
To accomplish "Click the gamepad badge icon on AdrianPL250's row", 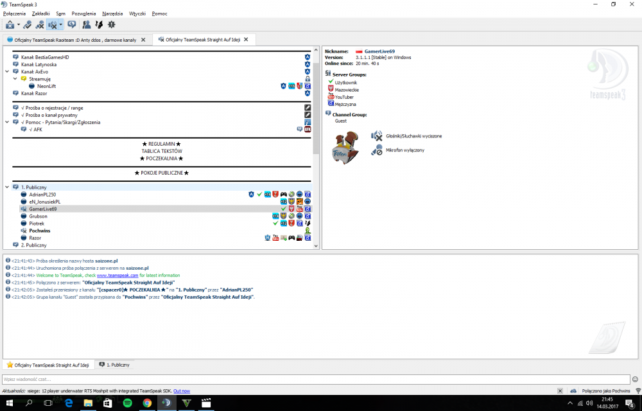I will pos(283,195).
